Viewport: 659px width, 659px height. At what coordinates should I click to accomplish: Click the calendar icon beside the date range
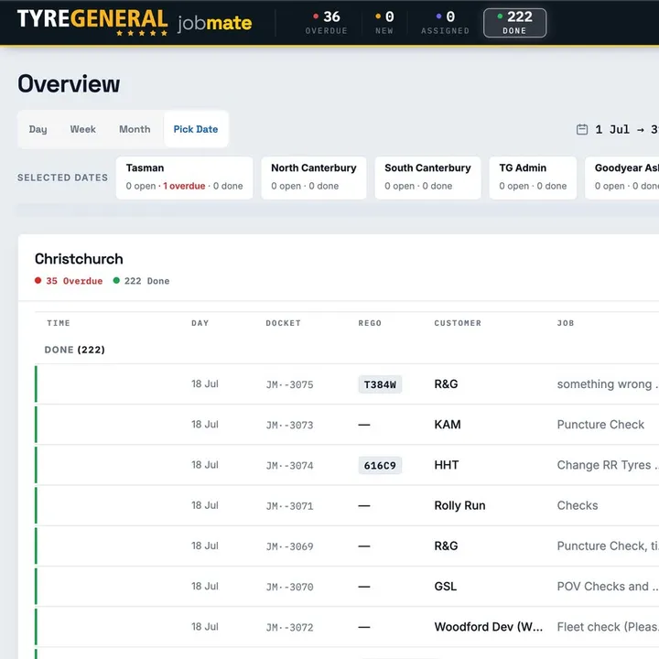click(582, 129)
